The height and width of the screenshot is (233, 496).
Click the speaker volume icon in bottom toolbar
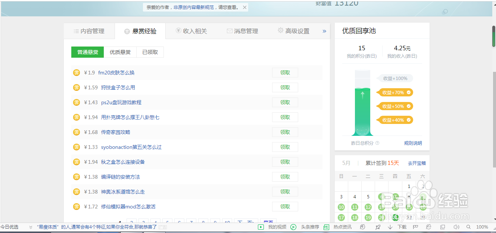(x=456, y=227)
